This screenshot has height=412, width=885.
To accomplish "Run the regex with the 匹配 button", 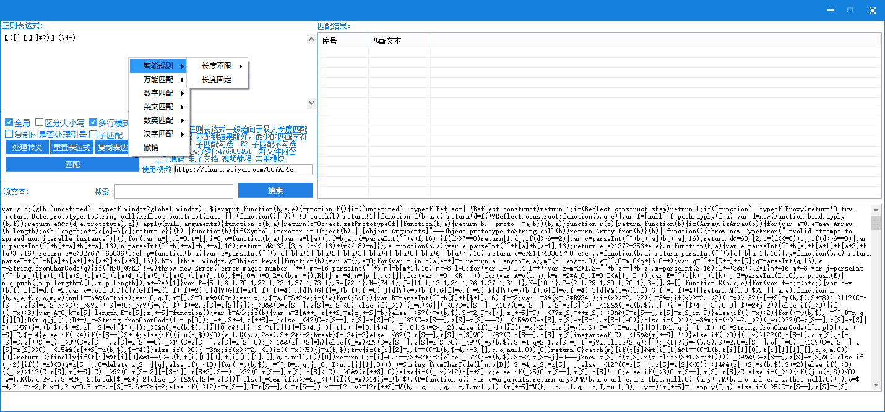I will 72,165.
